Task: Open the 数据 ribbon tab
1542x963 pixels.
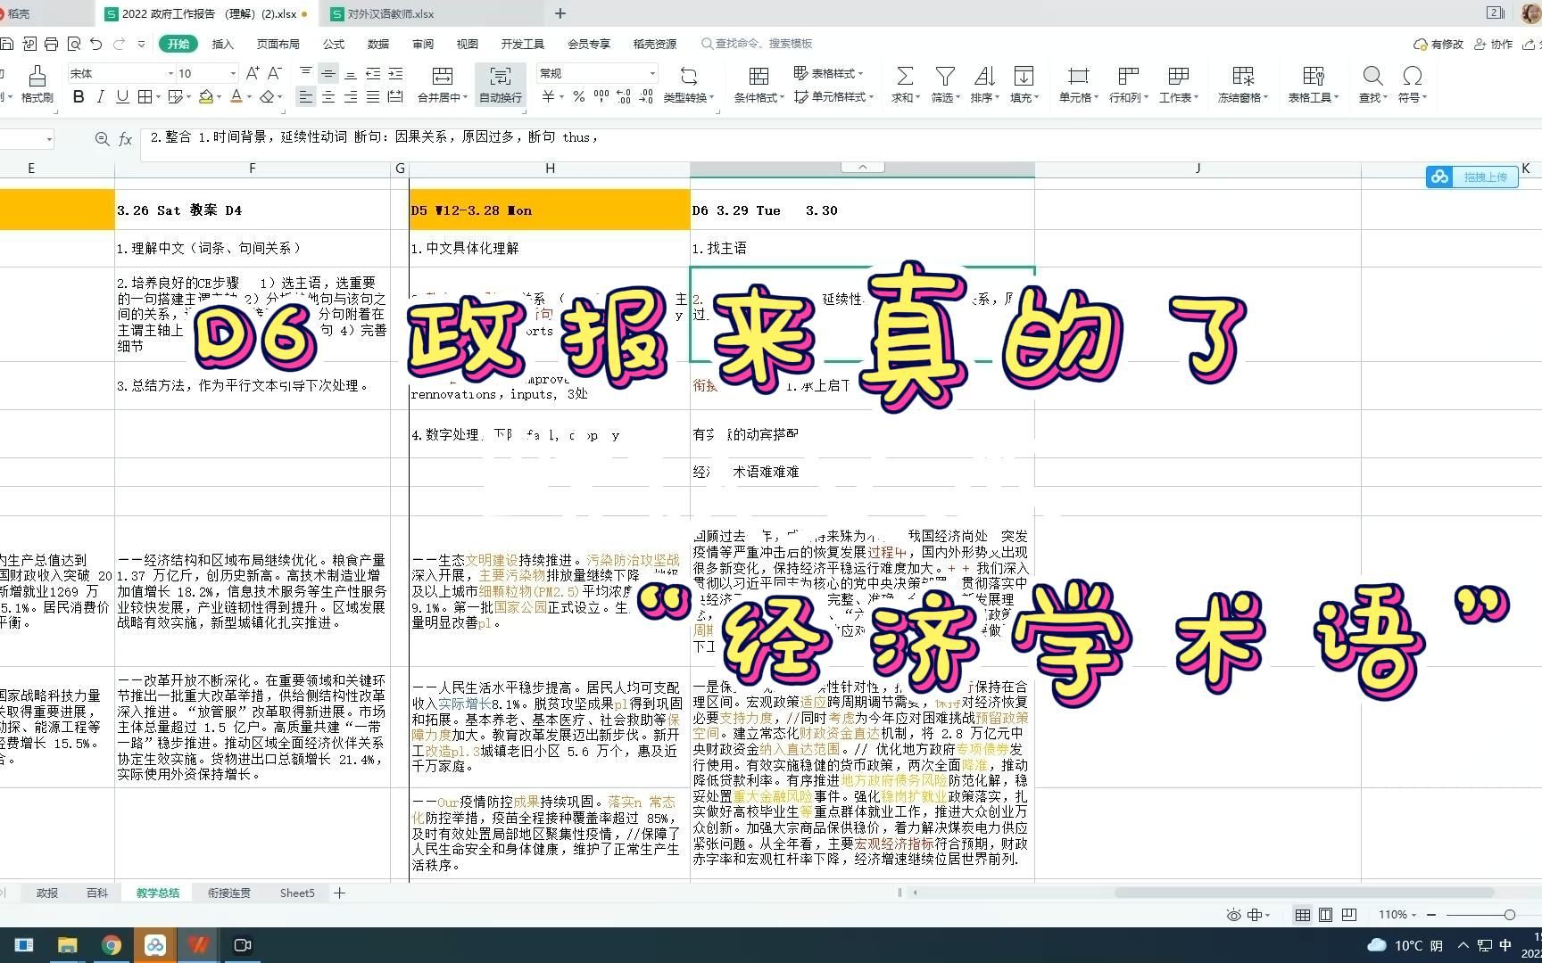Action: pyautogui.click(x=378, y=44)
